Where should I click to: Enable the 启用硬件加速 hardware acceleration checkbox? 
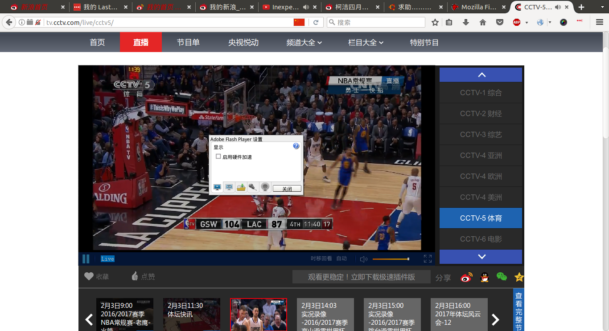[218, 157]
